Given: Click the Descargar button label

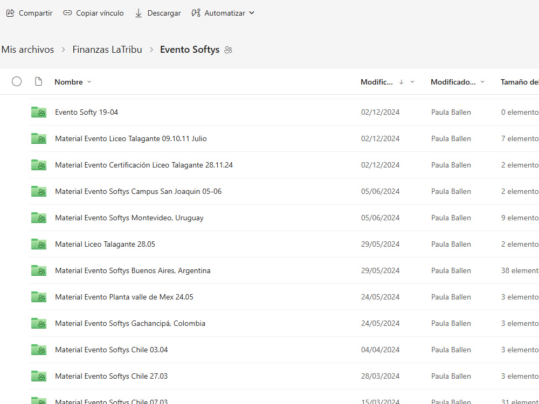Looking at the screenshot, I should pyautogui.click(x=164, y=13).
